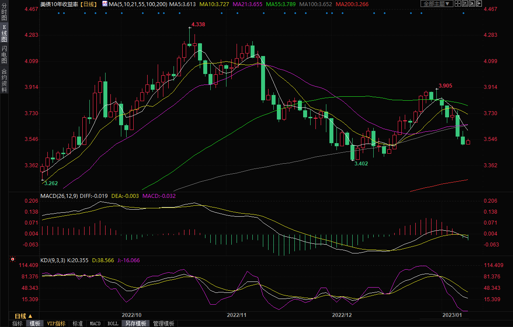Click the exit arrow icon at top right
This screenshot has width=513, height=327.
[479, 4]
